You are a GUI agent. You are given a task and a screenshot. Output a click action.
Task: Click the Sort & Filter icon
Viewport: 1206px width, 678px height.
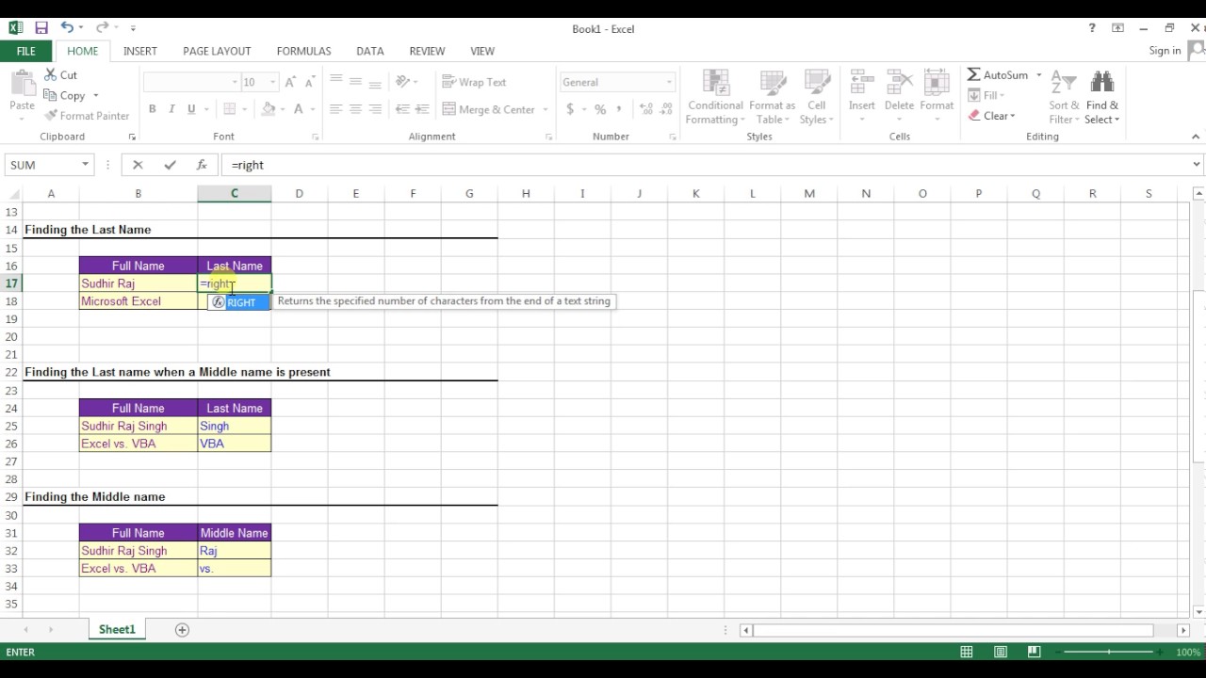1063,84
